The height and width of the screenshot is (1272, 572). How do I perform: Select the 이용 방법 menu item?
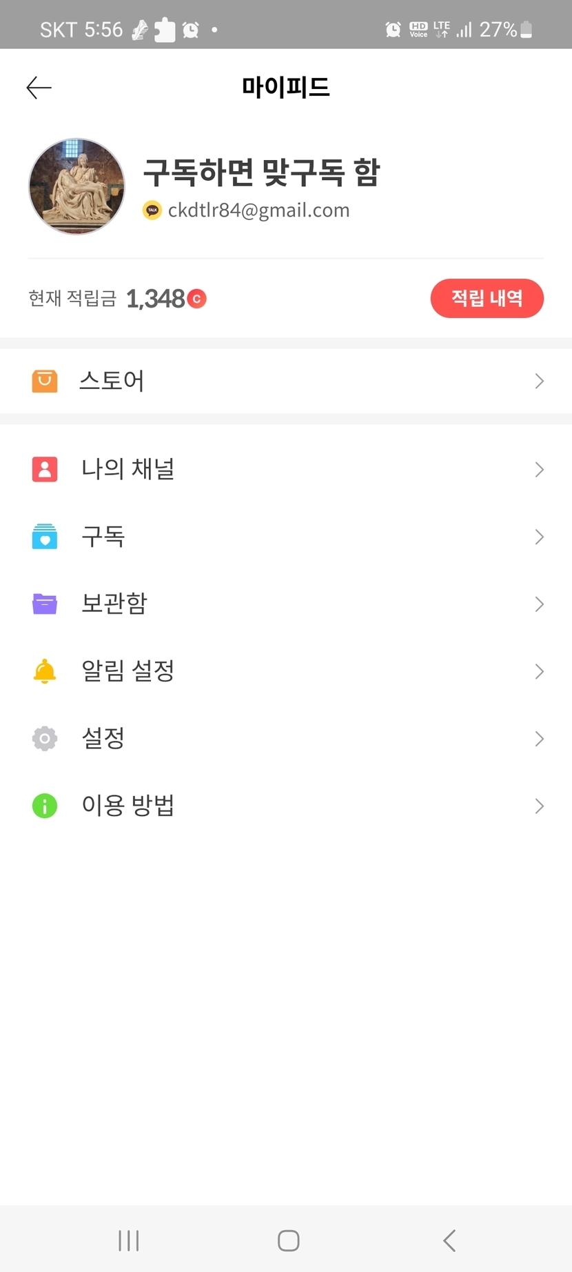coord(127,806)
